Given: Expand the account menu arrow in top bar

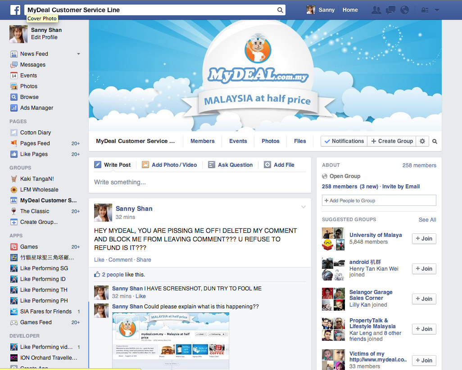Looking at the screenshot, I should [x=437, y=10].
